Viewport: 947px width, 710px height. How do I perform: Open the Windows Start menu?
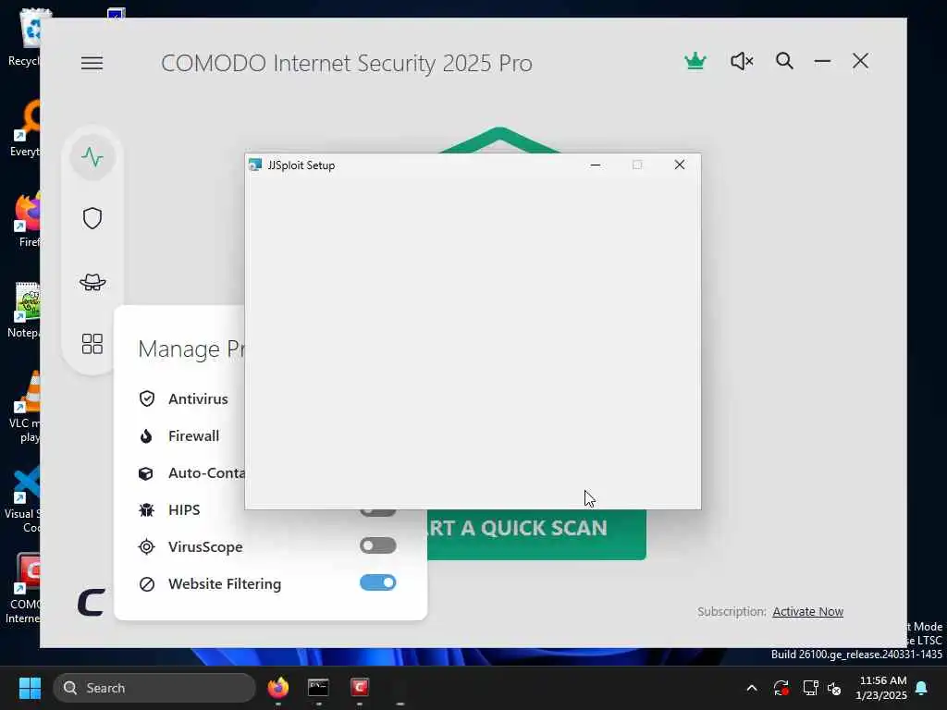click(x=30, y=688)
